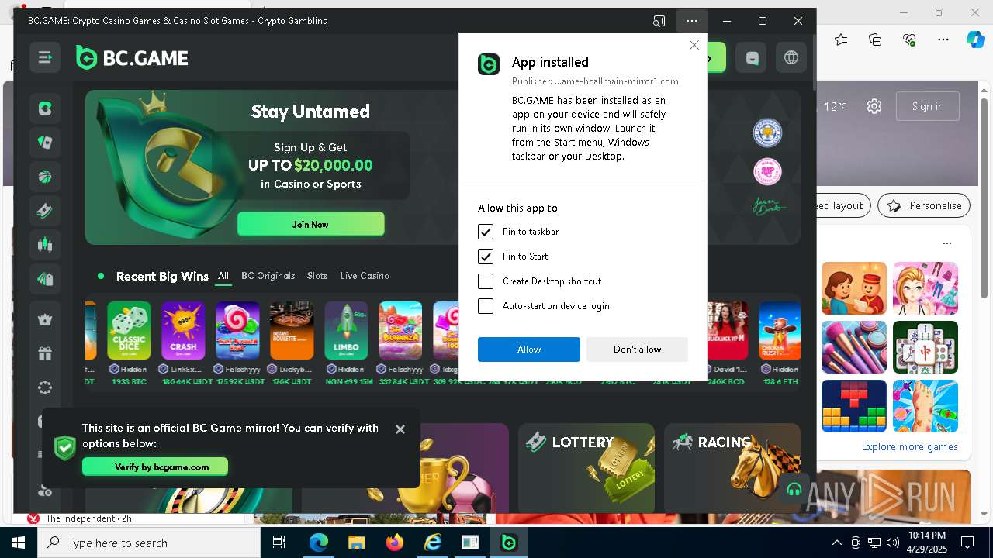Open Edge Favorites star icon
The image size is (993, 558).
(x=841, y=40)
